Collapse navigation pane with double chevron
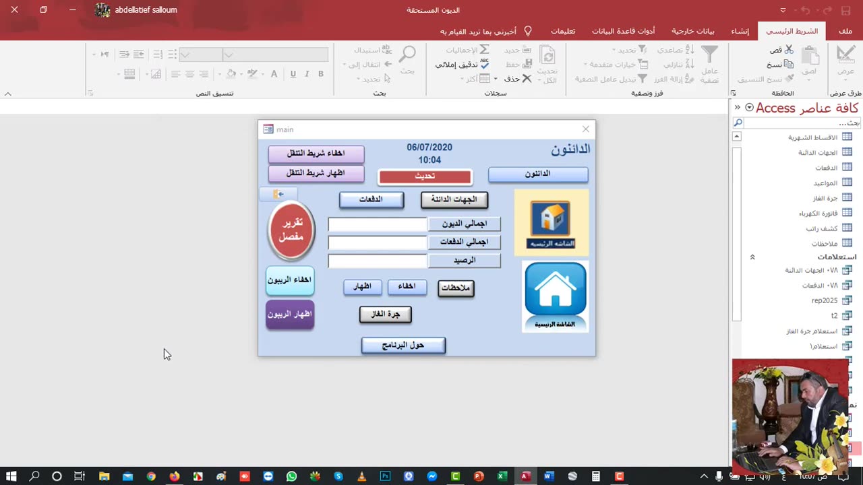This screenshot has width=863, height=485. pos(737,108)
